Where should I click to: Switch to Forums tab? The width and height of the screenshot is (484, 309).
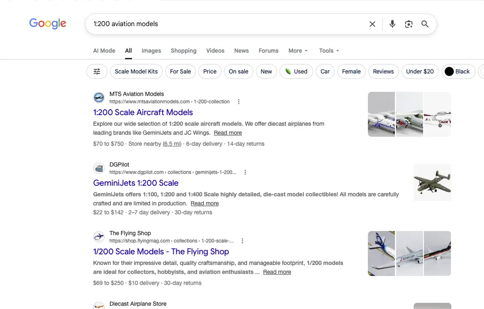click(x=269, y=51)
